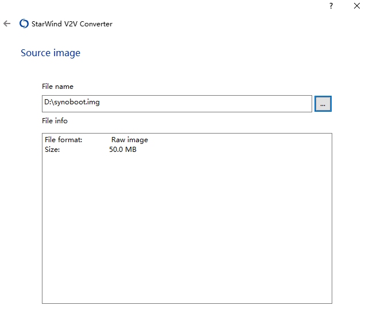The width and height of the screenshot is (369, 321).
Task: Click blank space right of the path text
Action: (x=230, y=104)
